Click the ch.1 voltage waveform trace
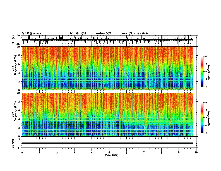This screenshot has width=221, height=171. [107, 40]
